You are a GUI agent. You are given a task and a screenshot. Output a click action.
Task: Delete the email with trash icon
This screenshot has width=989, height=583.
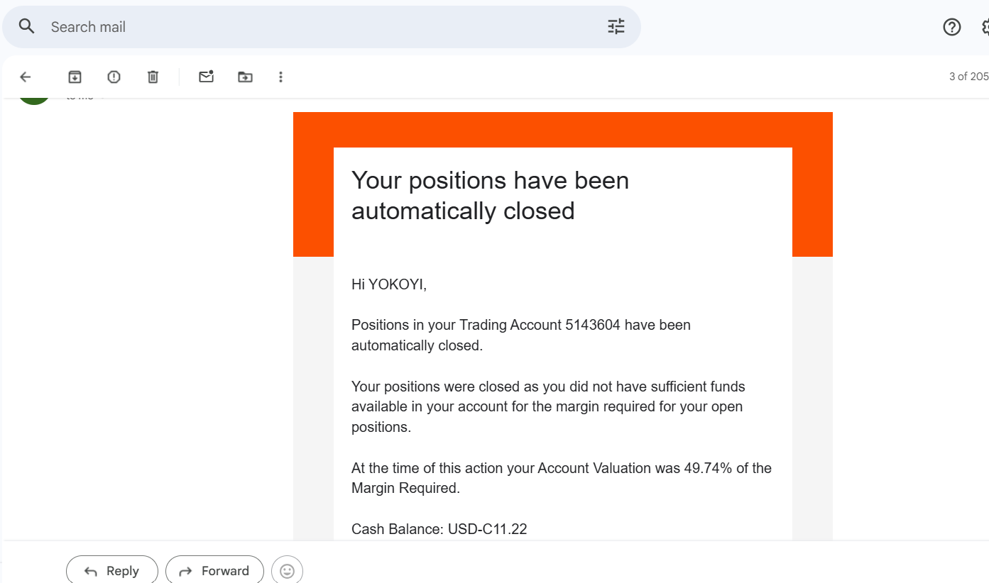153,77
